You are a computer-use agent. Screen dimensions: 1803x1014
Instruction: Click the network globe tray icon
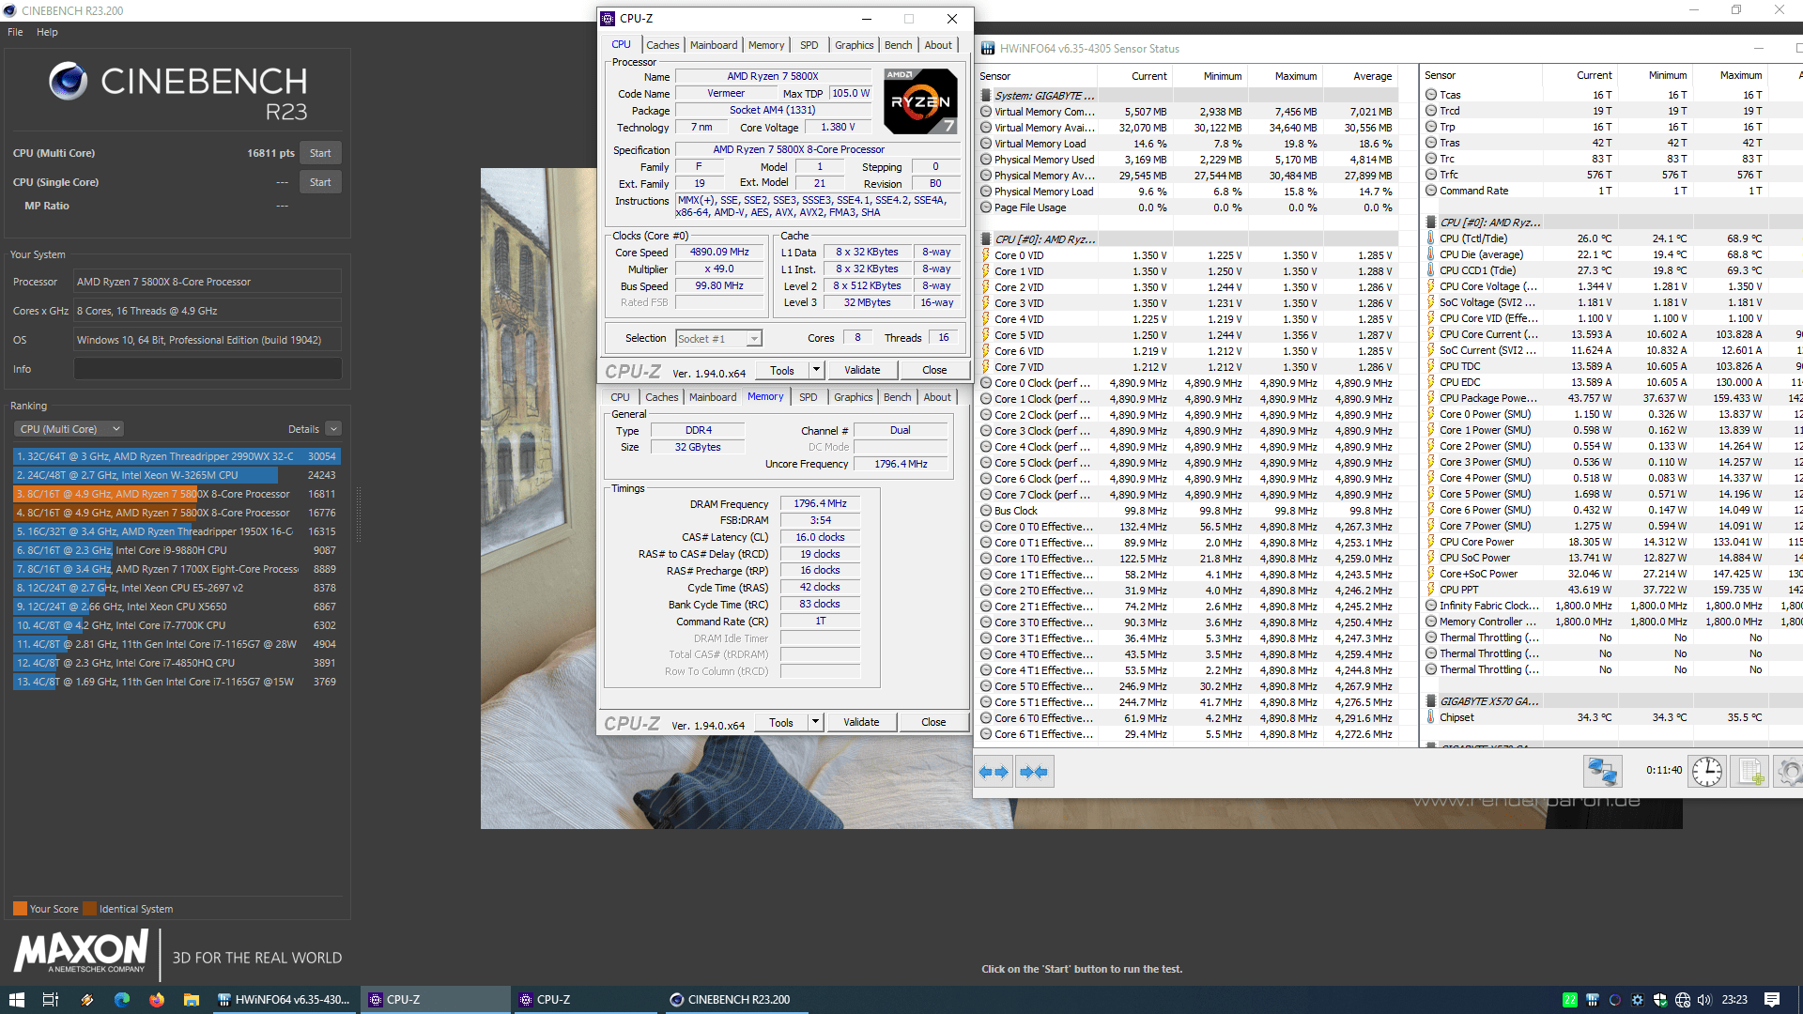click(x=1682, y=1000)
